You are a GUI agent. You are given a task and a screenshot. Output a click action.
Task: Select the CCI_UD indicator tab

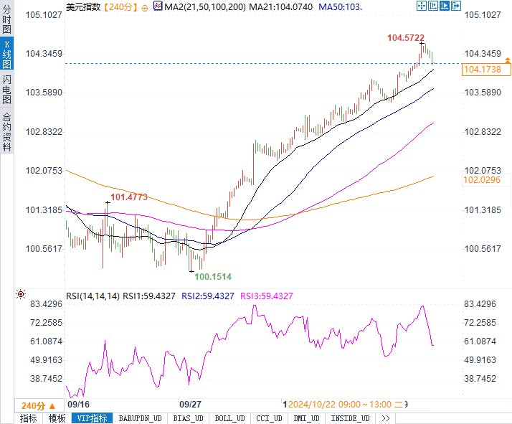[x=269, y=418]
